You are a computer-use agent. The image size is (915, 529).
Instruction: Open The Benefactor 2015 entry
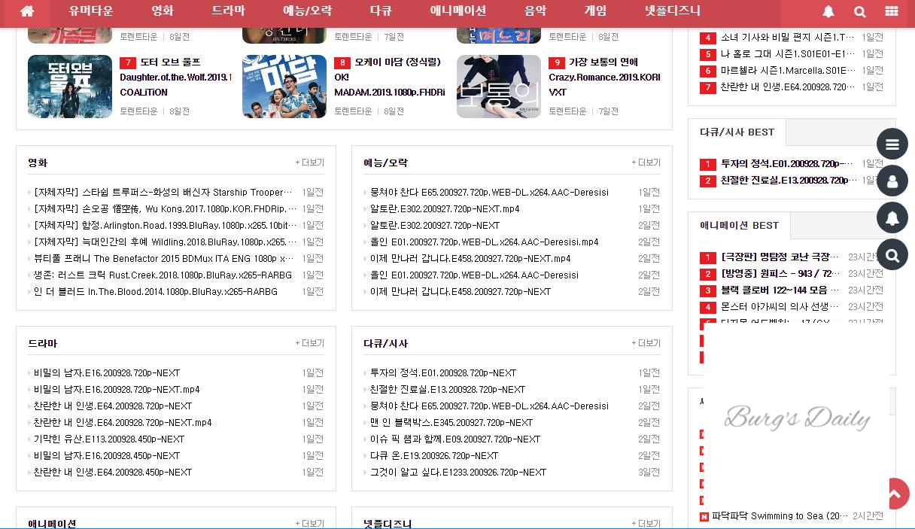163,259
